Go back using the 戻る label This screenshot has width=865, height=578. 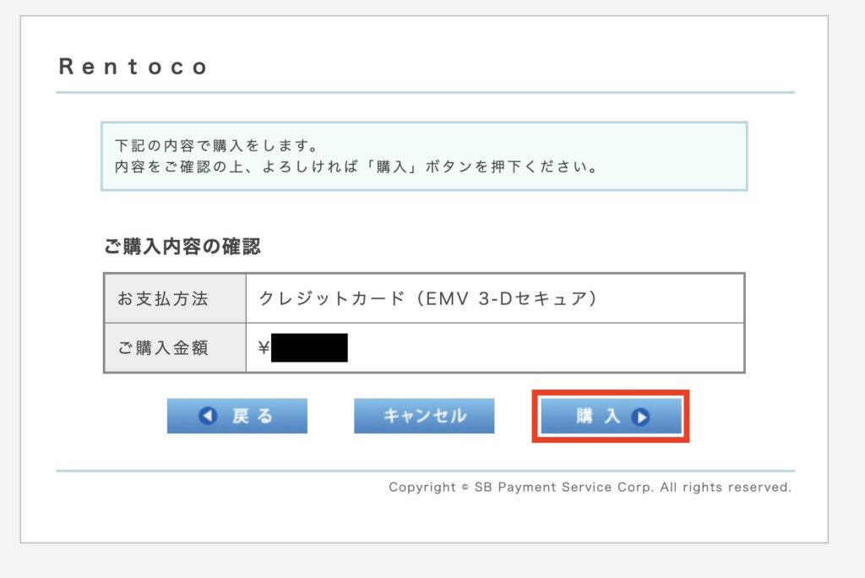pyautogui.click(x=253, y=416)
